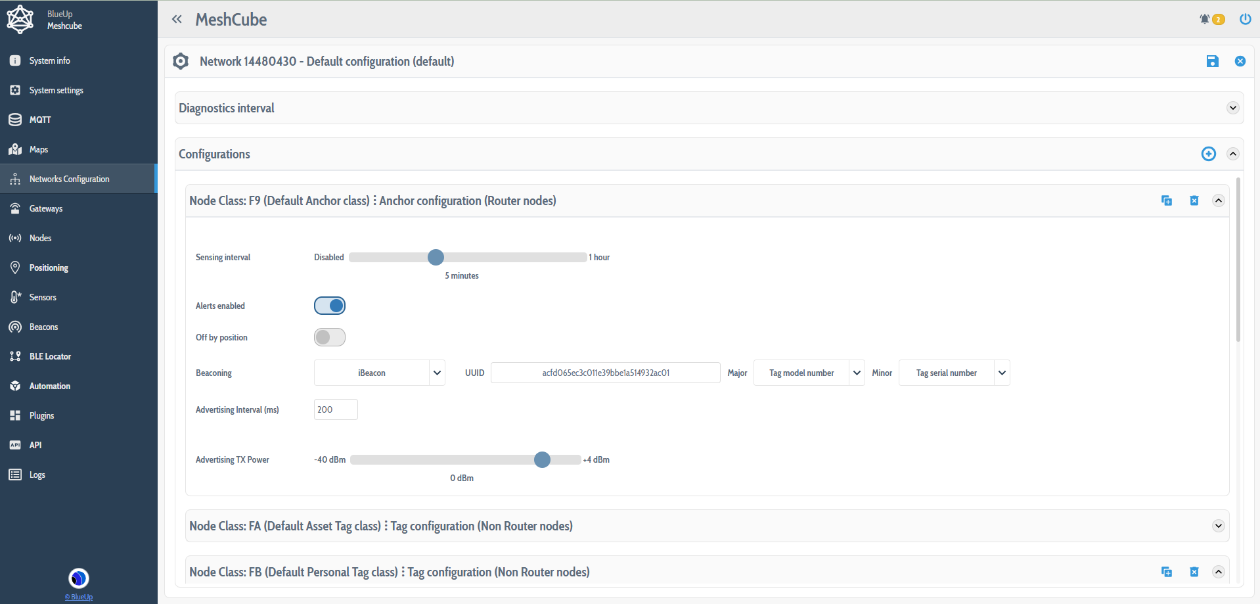Screen dimensions: 1260x604
Task: Collapse the sidebar with double-chevron icon
Action: coord(177,19)
